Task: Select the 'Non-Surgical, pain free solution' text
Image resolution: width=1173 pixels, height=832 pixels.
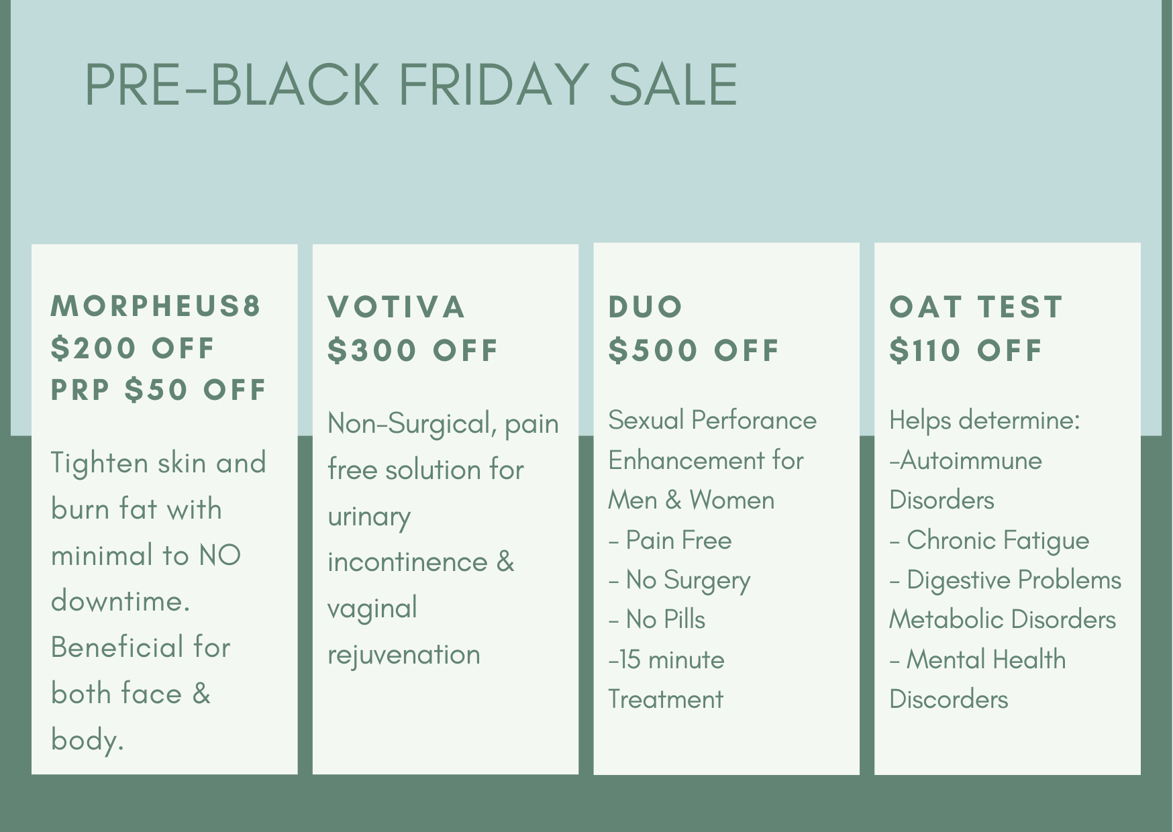Action: pyautogui.click(x=443, y=539)
